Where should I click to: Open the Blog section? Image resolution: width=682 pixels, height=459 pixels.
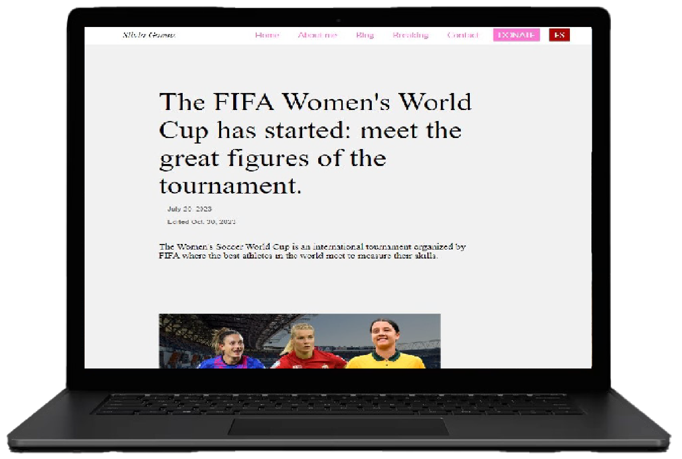(364, 35)
